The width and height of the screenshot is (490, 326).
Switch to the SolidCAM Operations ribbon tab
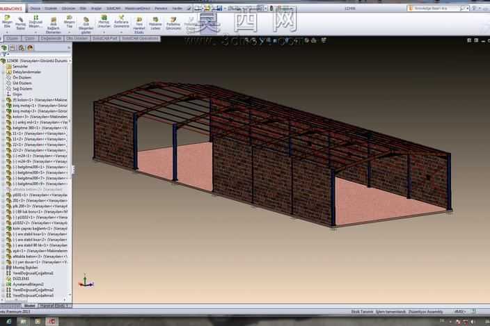(140, 38)
